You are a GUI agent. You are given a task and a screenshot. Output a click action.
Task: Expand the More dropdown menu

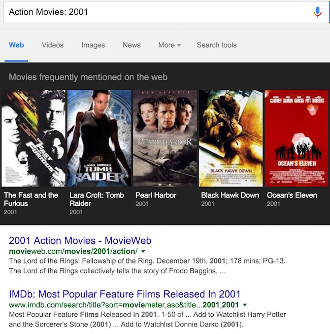coord(169,45)
